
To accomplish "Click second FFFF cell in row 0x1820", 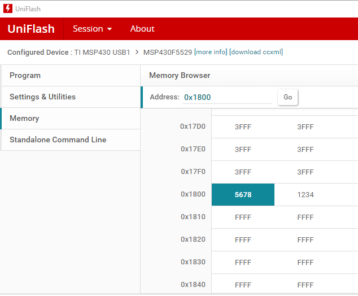I will click(x=305, y=240).
